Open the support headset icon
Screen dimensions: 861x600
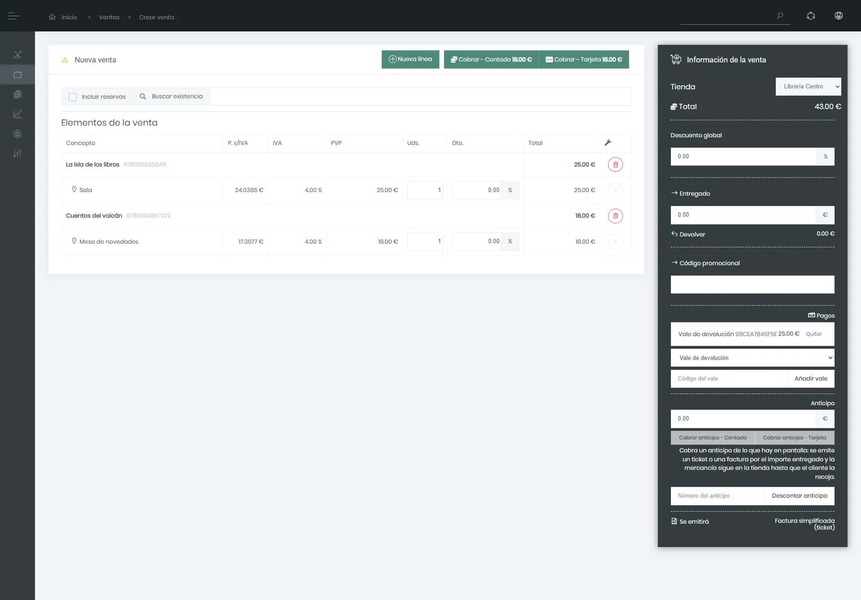(811, 16)
